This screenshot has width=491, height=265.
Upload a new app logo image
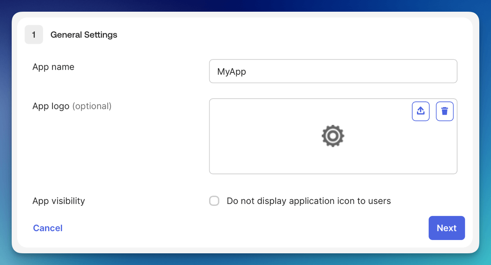(421, 111)
